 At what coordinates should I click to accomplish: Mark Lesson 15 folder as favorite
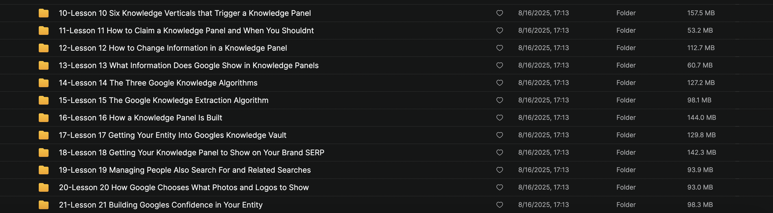[499, 100]
